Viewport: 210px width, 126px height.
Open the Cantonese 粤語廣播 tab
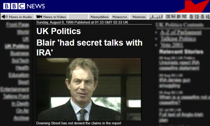pyautogui.click(x=199, y=17)
